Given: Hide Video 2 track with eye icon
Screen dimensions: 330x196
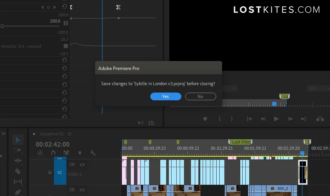Looking at the screenshot, I should (x=82, y=164).
